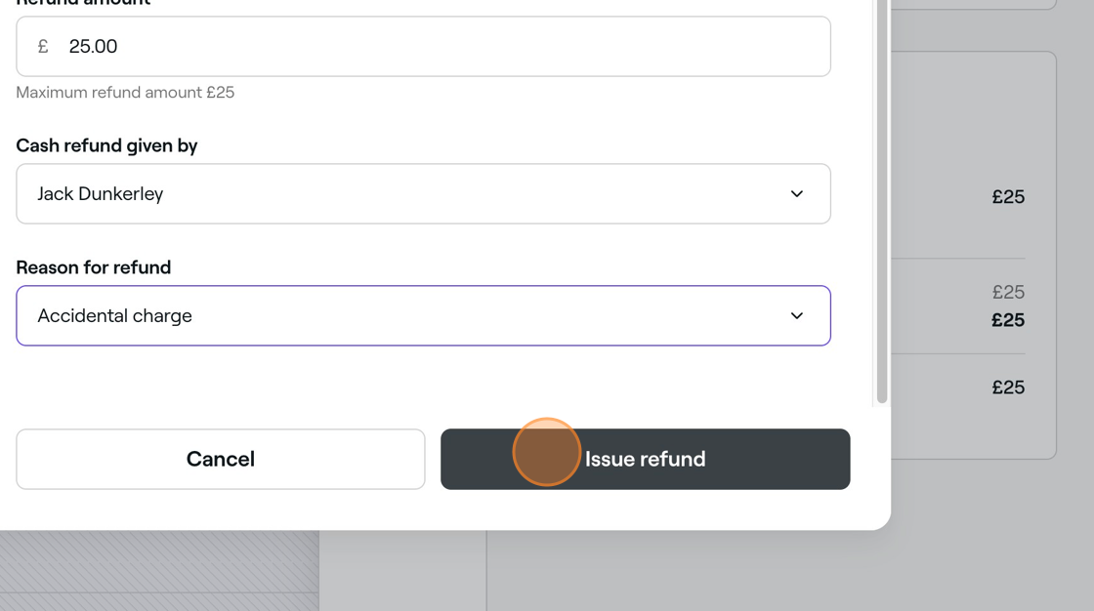Open the Cash refund given by dropdown
The height and width of the screenshot is (611, 1094).
424,194
